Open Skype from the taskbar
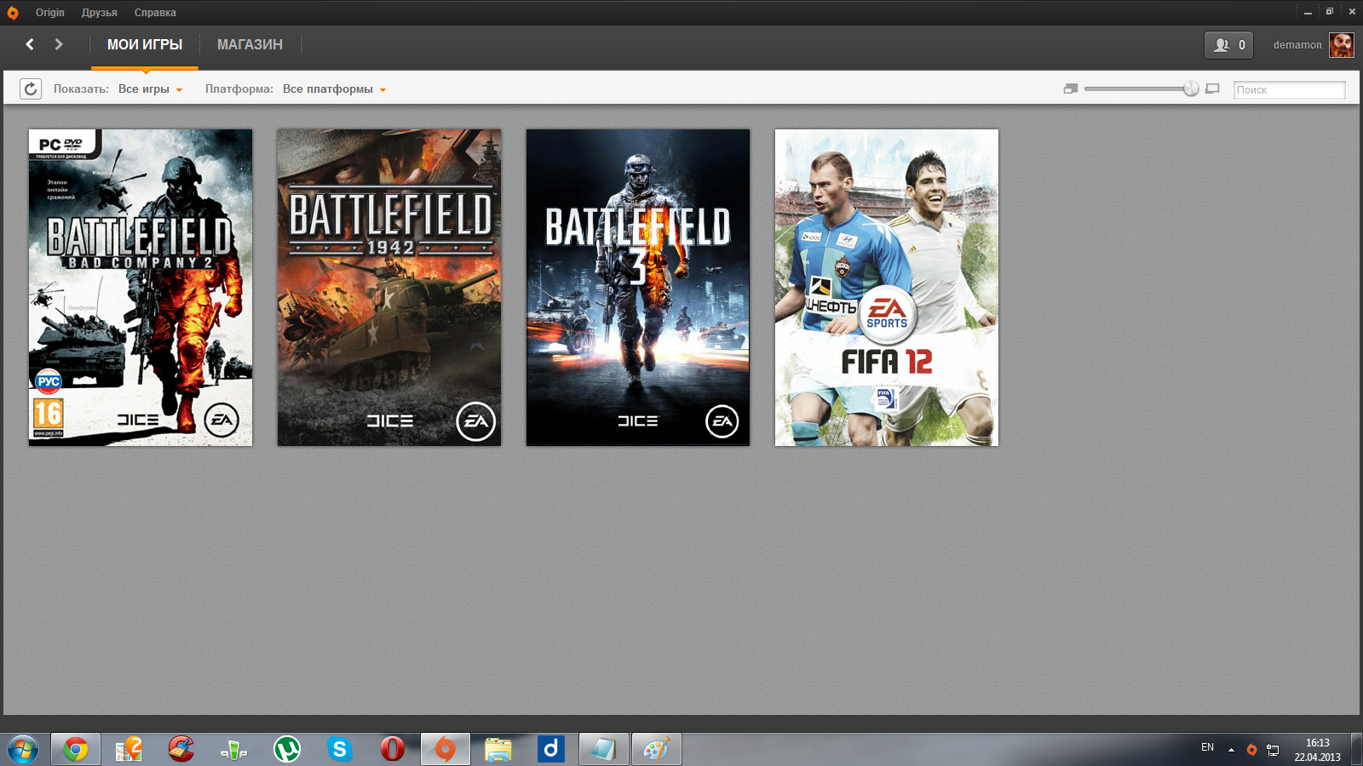Image resolution: width=1363 pixels, height=766 pixels. [340, 750]
